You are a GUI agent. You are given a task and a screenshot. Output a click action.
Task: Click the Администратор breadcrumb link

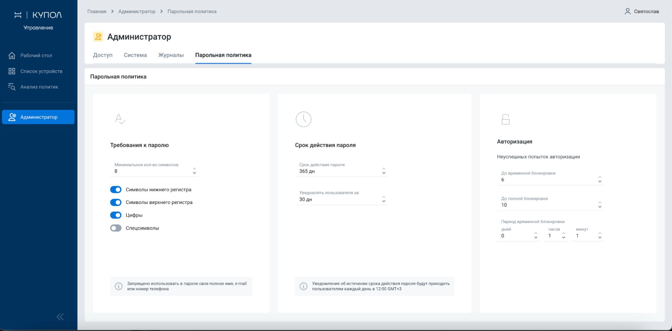tap(137, 11)
